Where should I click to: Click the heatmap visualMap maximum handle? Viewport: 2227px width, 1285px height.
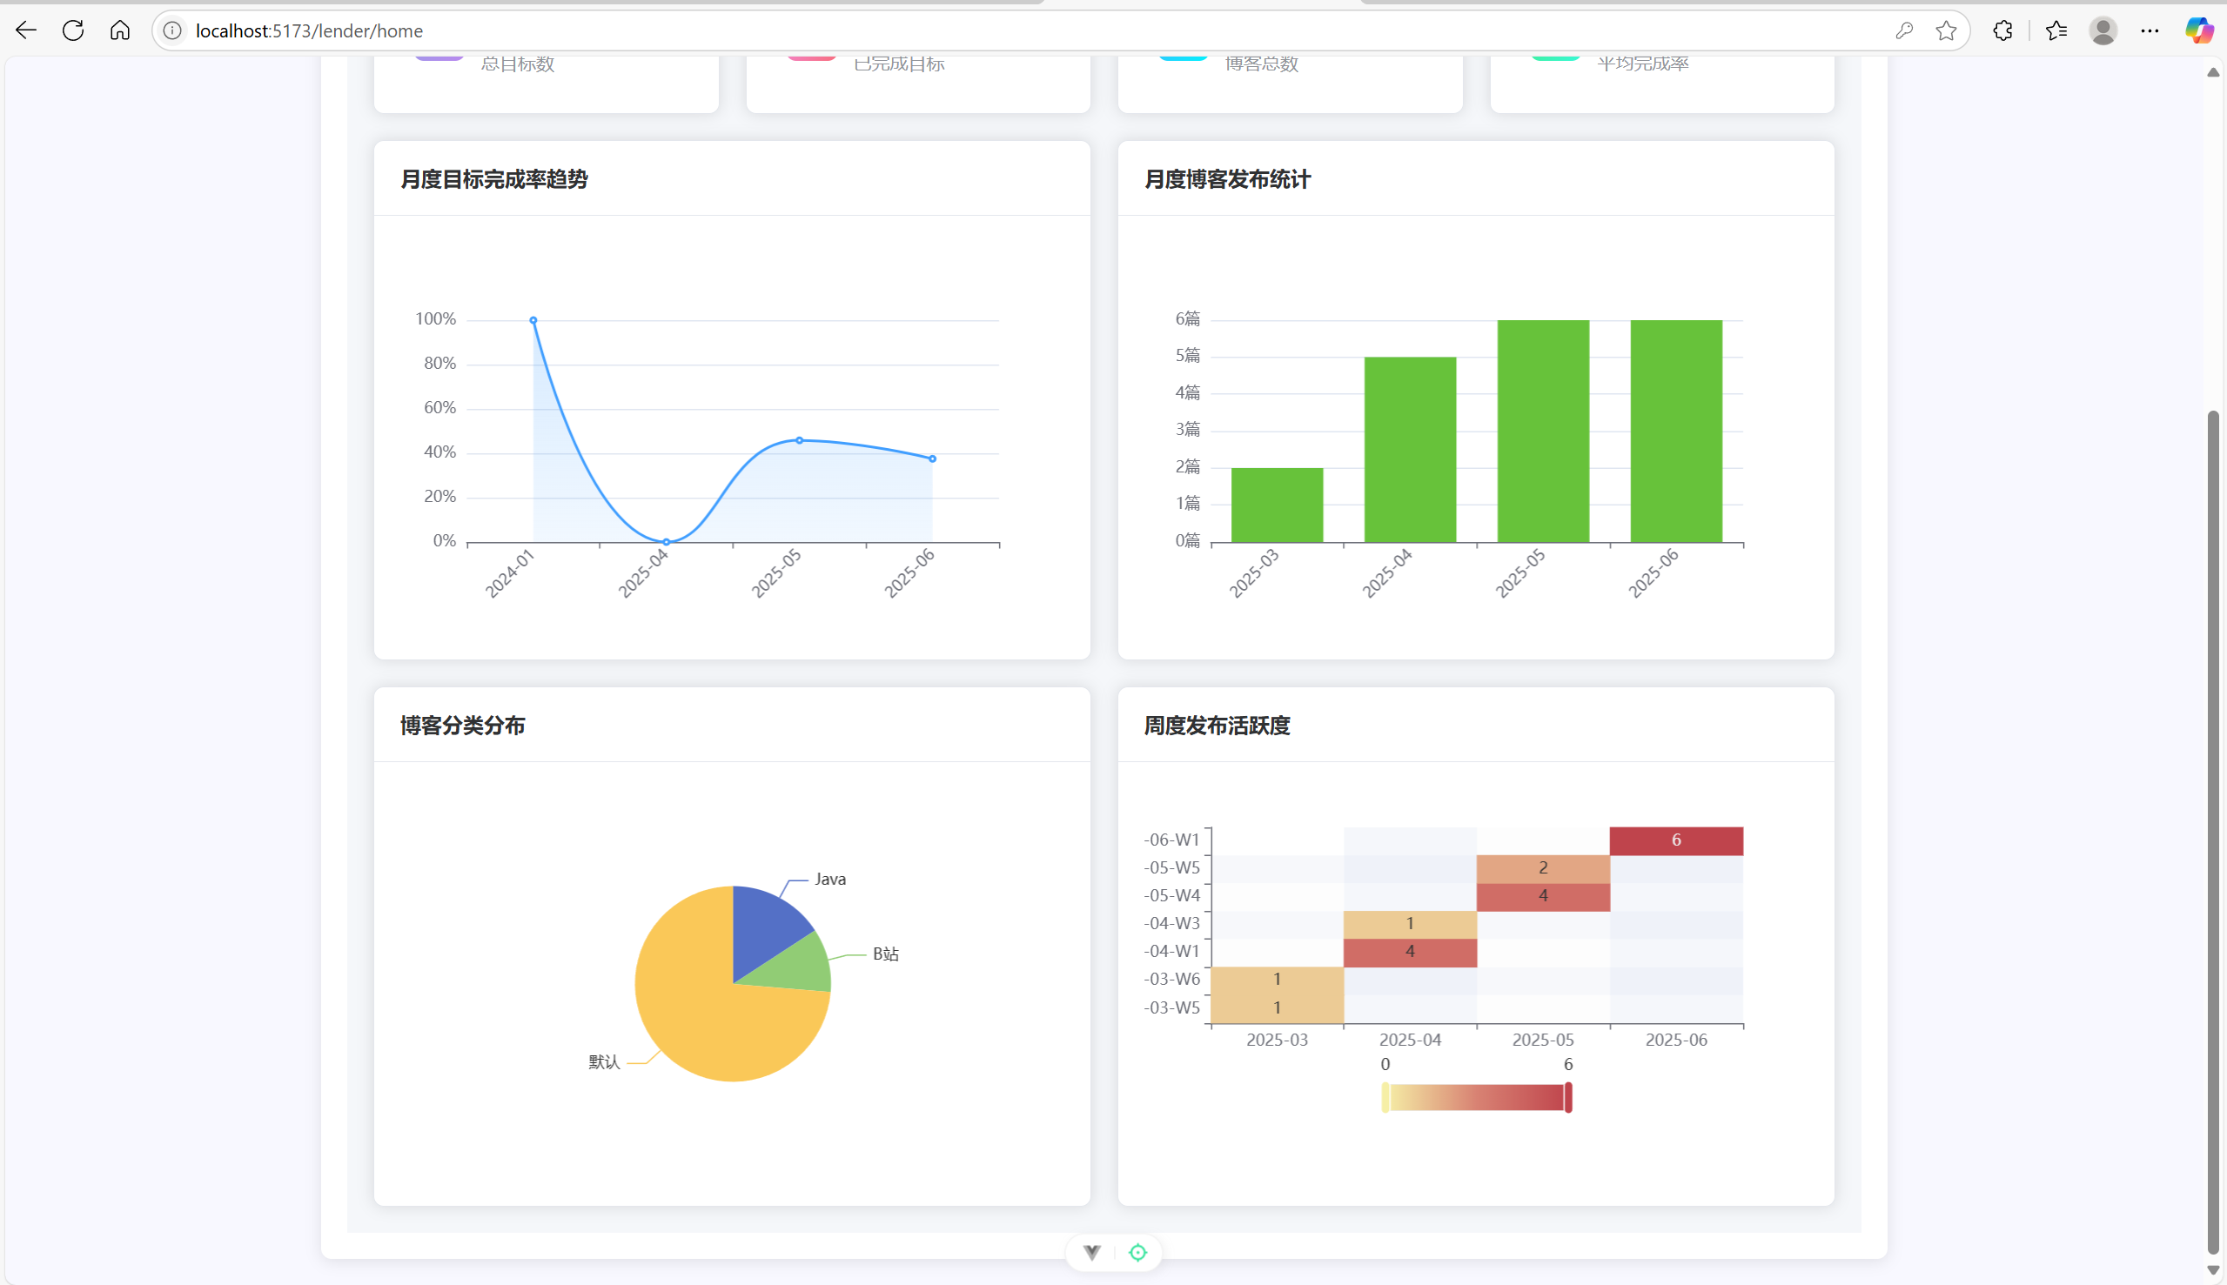(x=1568, y=1098)
